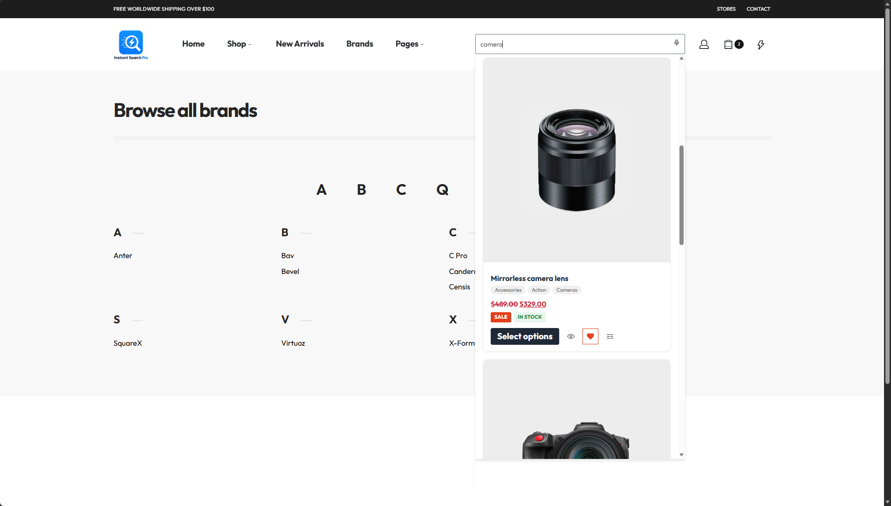The image size is (891, 506).
Task: Click the Mirrorless camera lens product image
Action: coord(577,160)
